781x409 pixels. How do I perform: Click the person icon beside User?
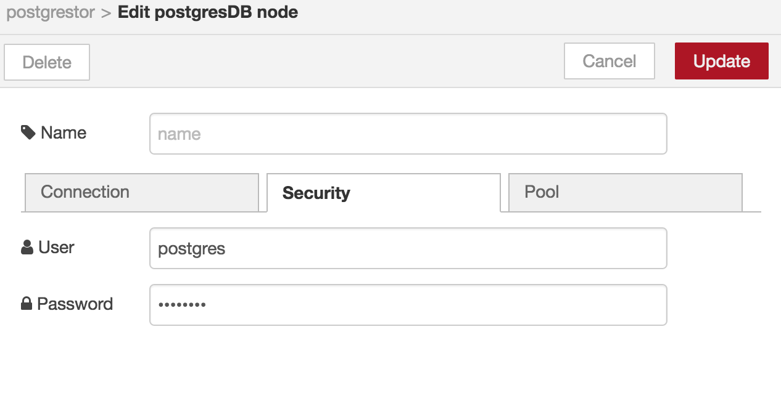[x=27, y=248]
